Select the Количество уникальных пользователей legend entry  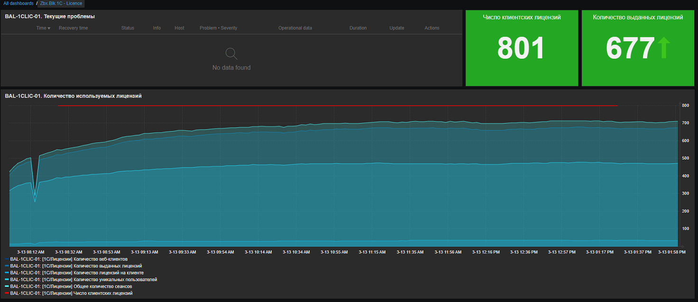coord(83,280)
